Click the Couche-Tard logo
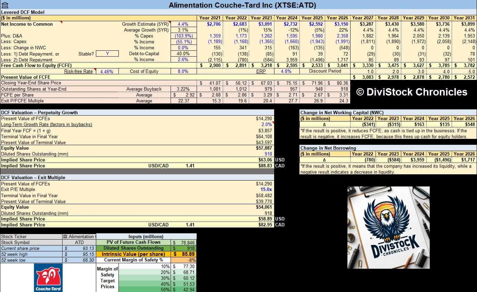477x292 pixels. [48, 278]
